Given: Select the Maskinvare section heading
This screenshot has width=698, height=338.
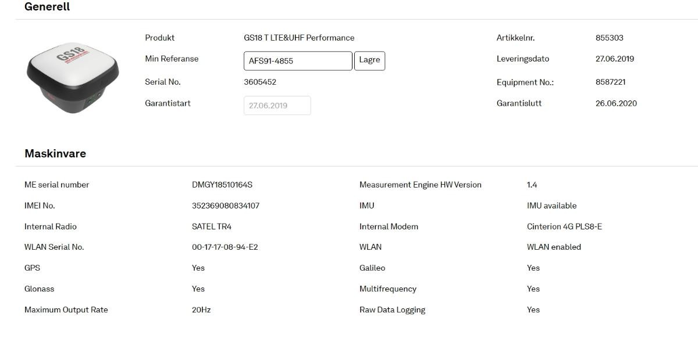Looking at the screenshot, I should point(55,154).
